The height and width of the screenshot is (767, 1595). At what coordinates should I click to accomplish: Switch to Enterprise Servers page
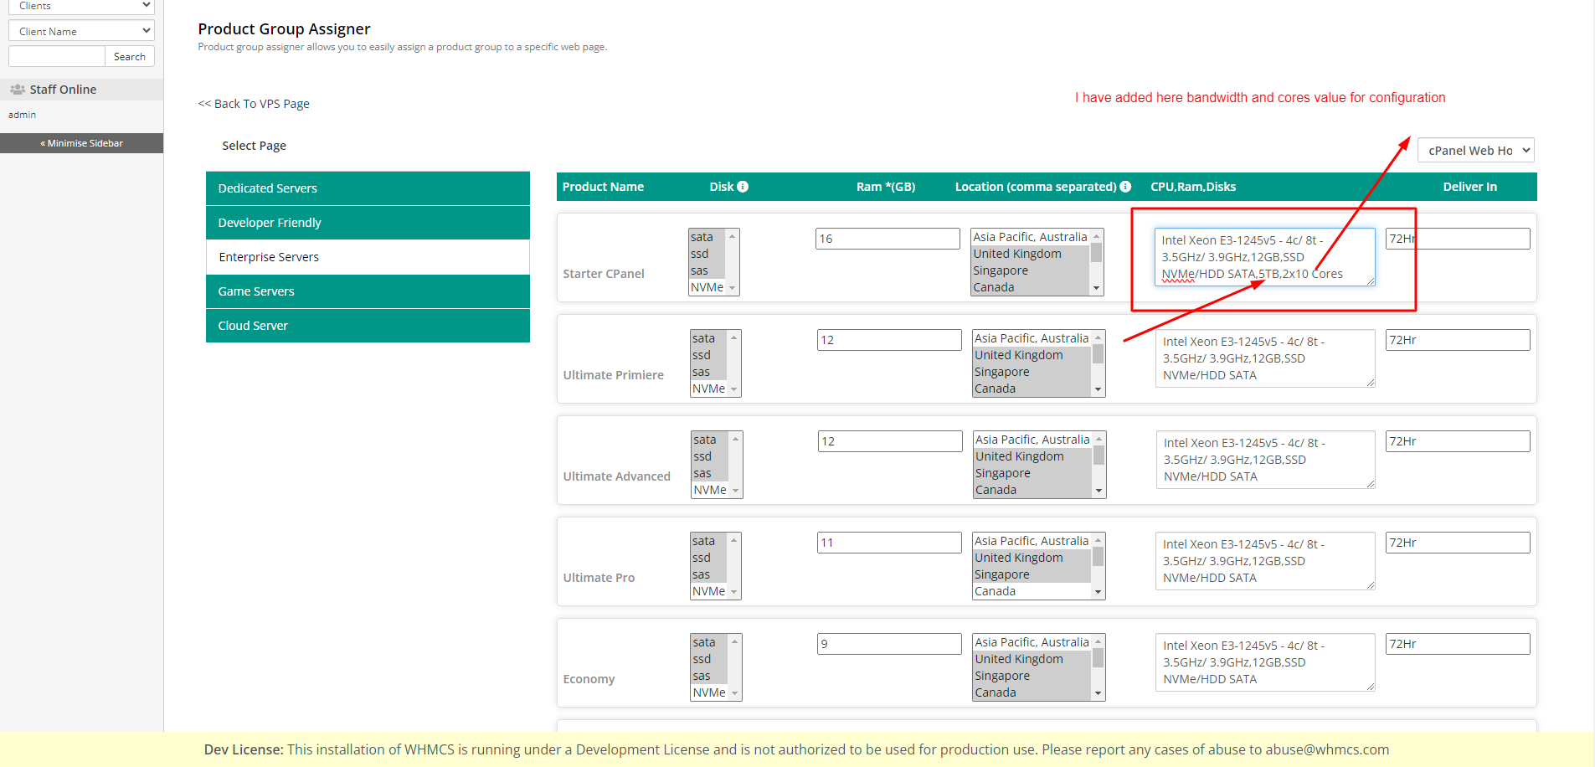(368, 257)
